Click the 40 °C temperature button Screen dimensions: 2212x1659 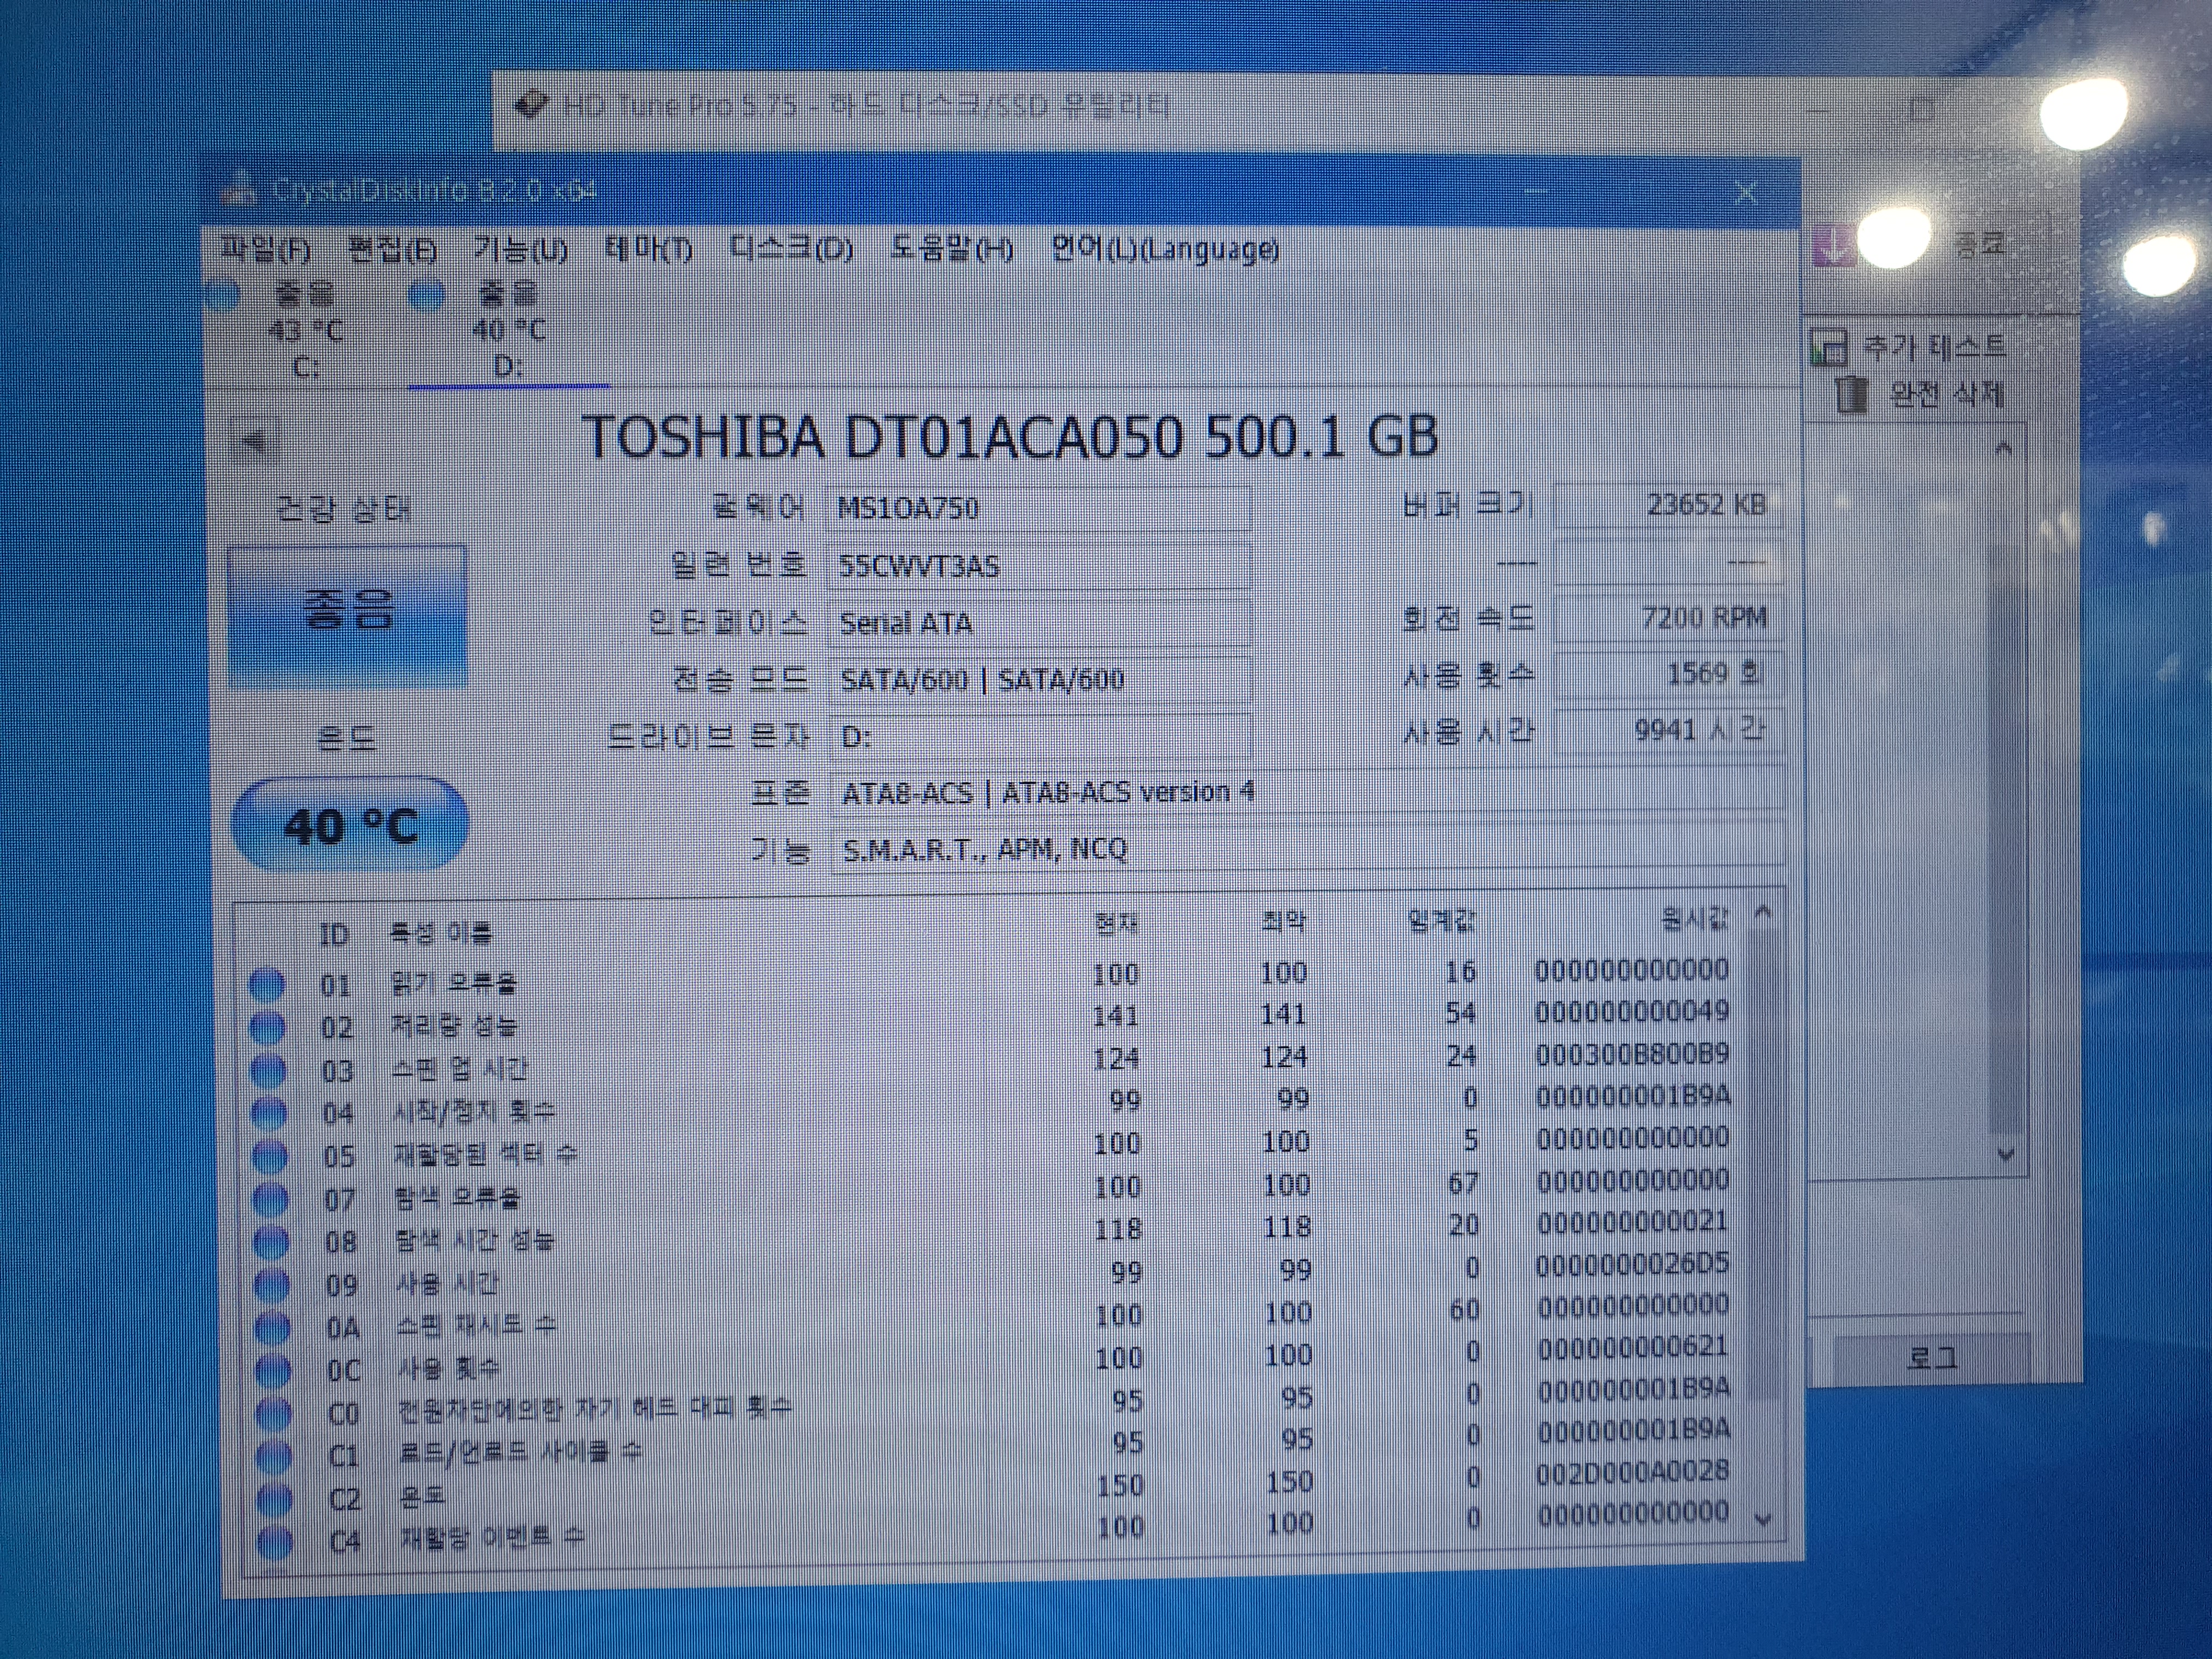(349, 826)
